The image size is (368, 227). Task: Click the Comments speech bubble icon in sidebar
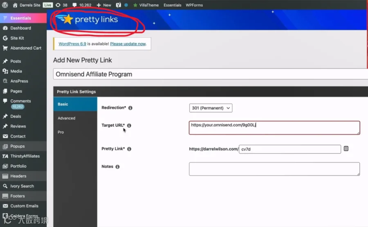[5, 101]
